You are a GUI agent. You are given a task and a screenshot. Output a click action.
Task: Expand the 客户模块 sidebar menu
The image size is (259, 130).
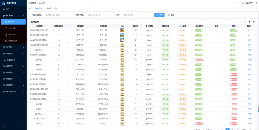pos(13,47)
